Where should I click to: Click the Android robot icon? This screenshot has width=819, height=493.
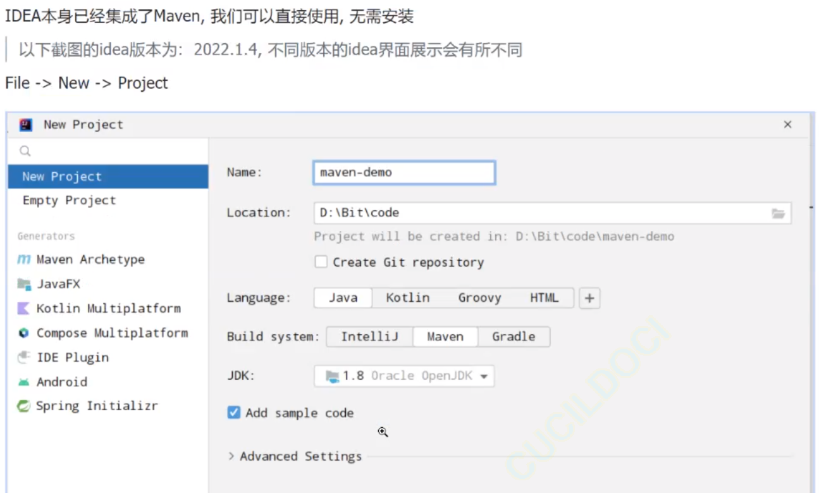point(24,382)
